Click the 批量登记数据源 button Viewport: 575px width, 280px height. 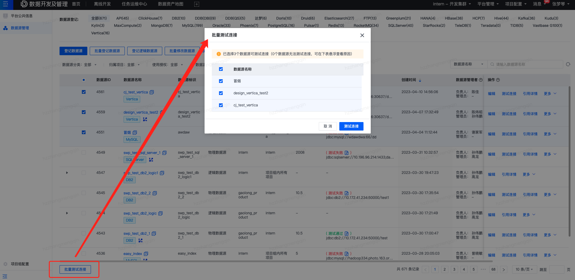coord(107,51)
